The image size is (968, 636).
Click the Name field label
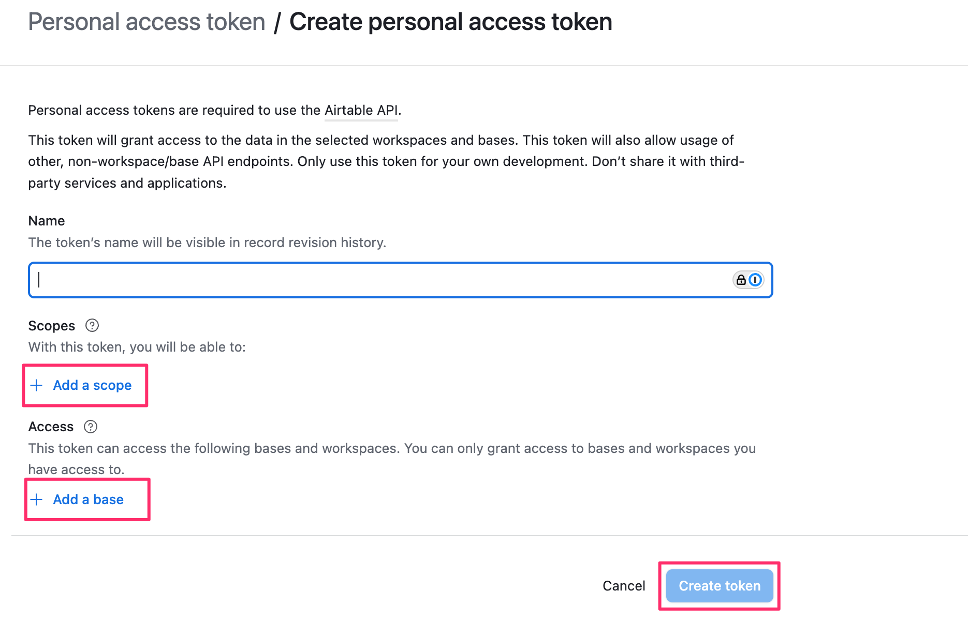(x=47, y=221)
